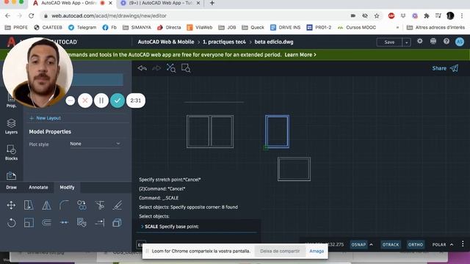The width and height of the screenshot is (470, 264).
Task: Toggle OTRACK in status bar
Action: pos(391,244)
